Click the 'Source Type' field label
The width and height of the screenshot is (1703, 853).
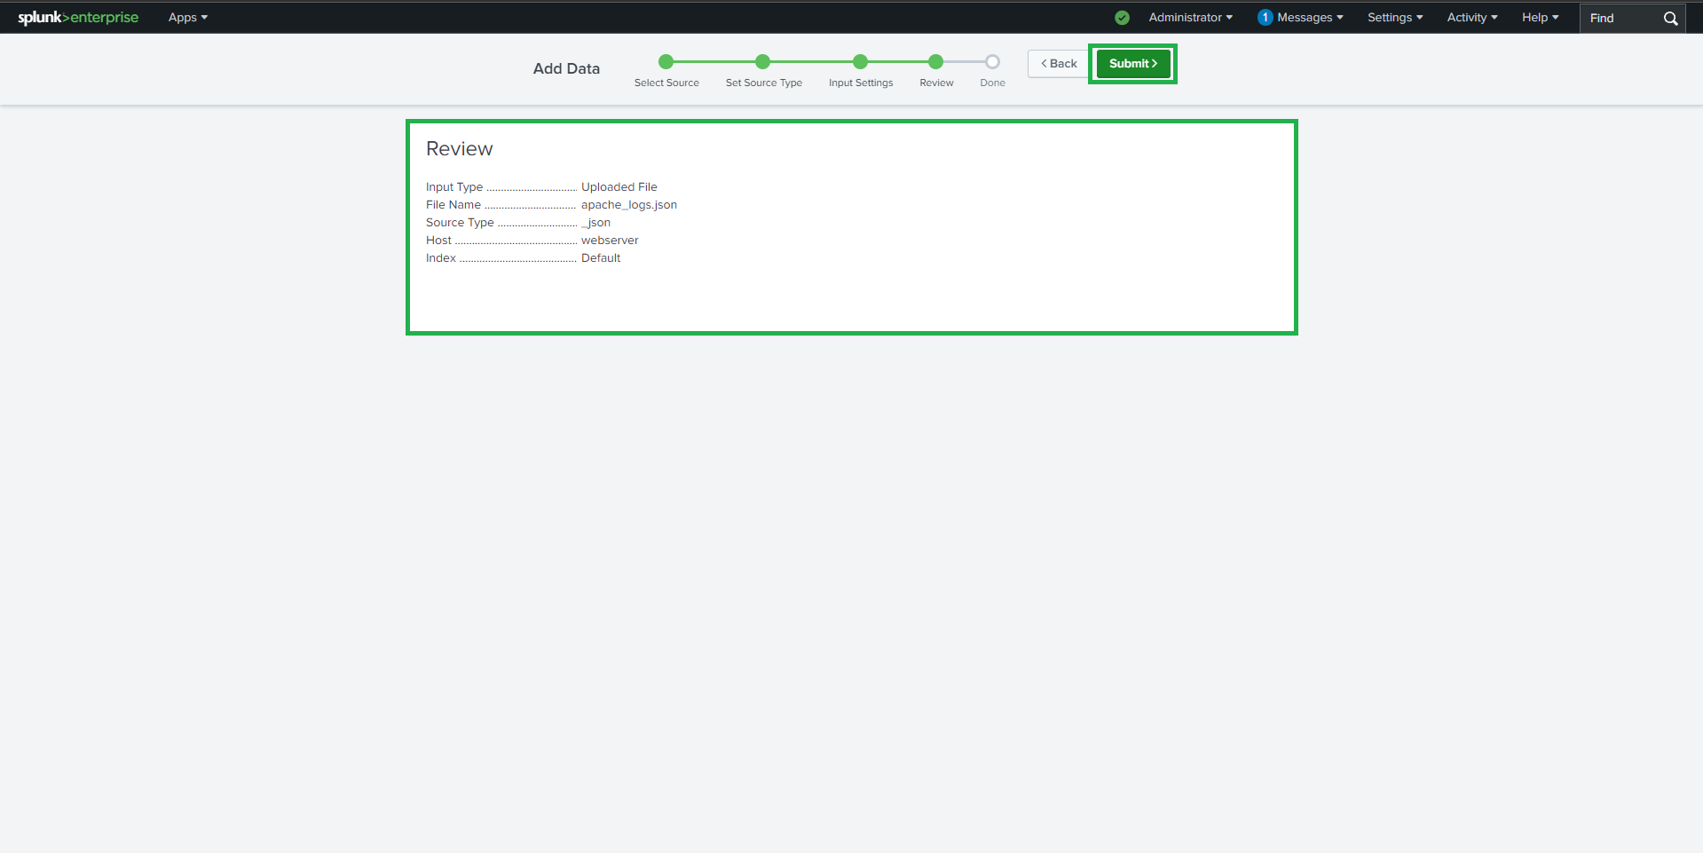coord(460,223)
